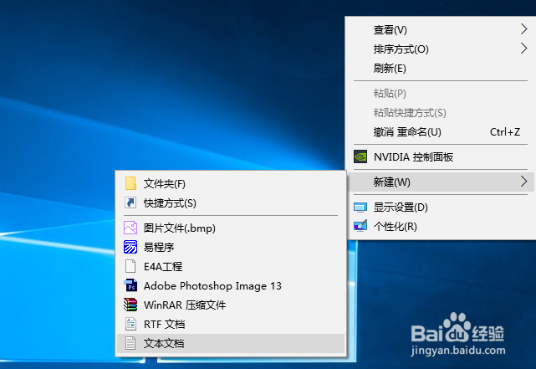This screenshot has height=369, width=536.
Task: Create a new 文件夹(F) folder
Action: 231,183
